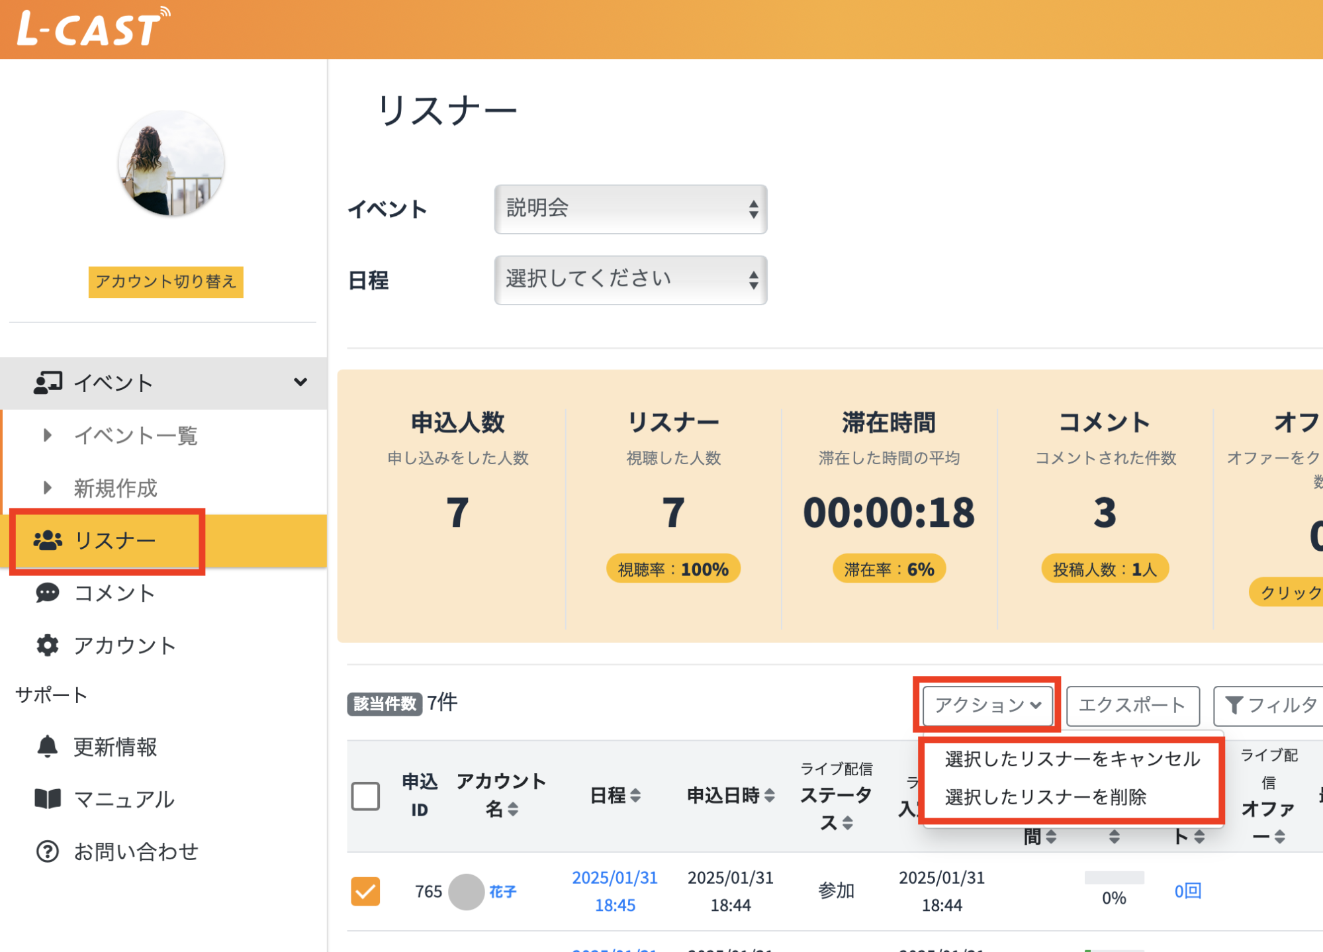This screenshot has height=952, width=1323.
Task: Click the 0% progress bar
Action: pos(1113,878)
